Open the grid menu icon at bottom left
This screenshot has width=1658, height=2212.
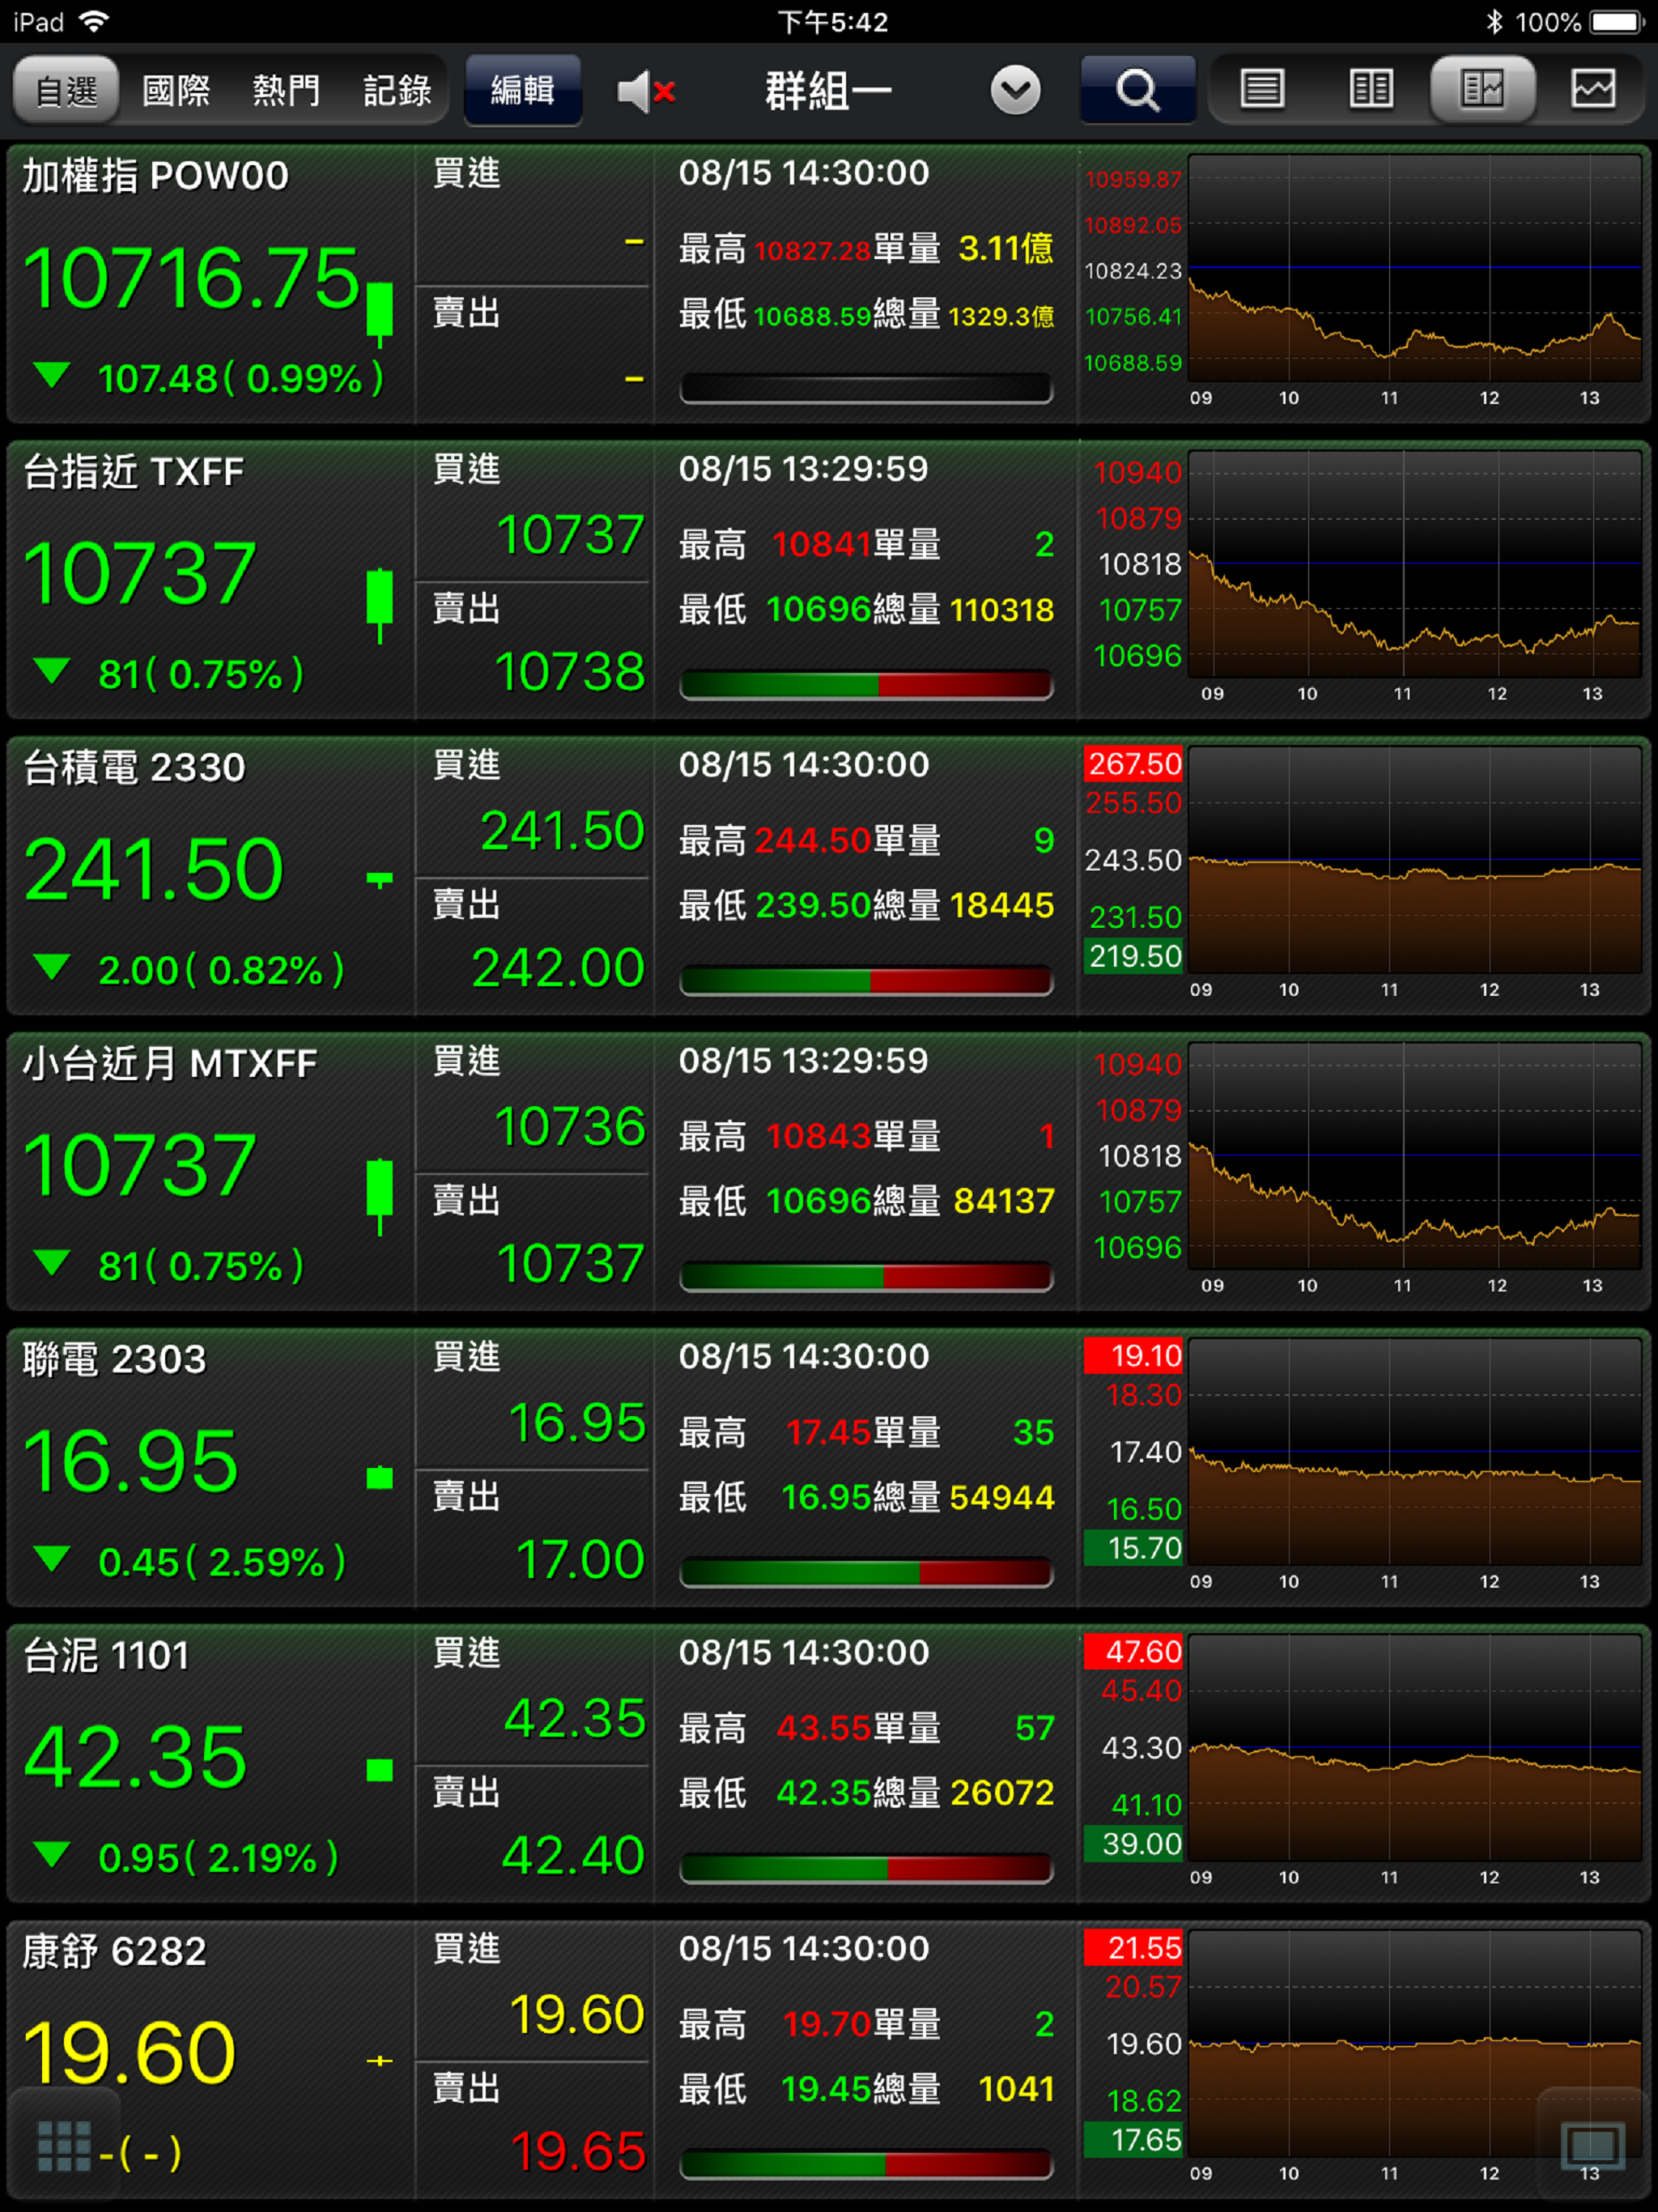[x=63, y=2146]
